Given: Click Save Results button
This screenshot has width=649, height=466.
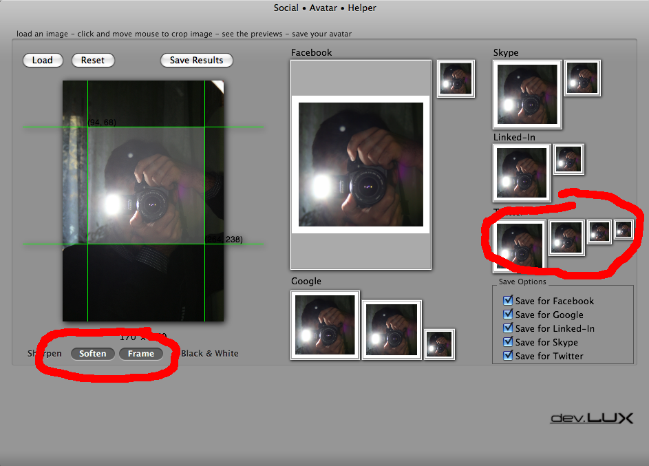Looking at the screenshot, I should [x=196, y=61].
